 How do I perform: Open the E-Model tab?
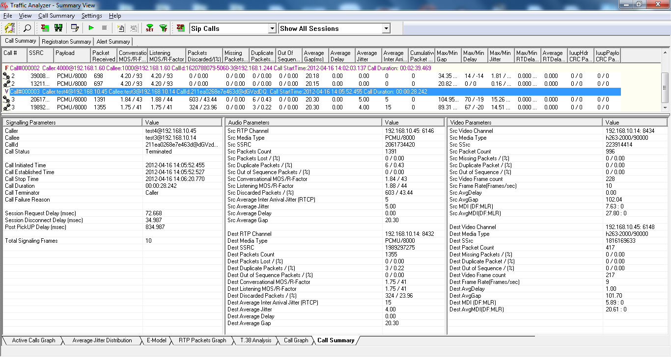[x=157, y=340]
